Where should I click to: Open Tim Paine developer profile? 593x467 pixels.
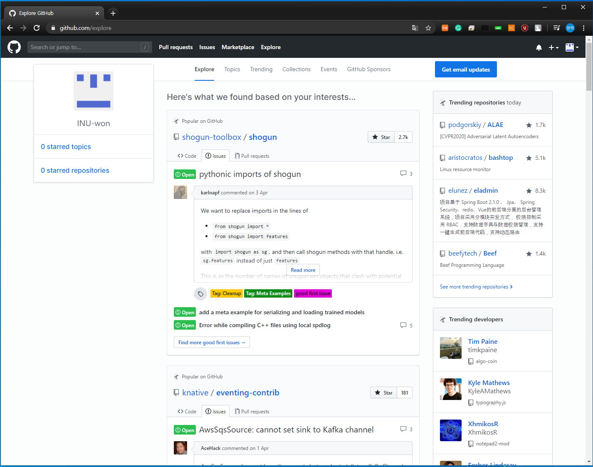tap(483, 341)
